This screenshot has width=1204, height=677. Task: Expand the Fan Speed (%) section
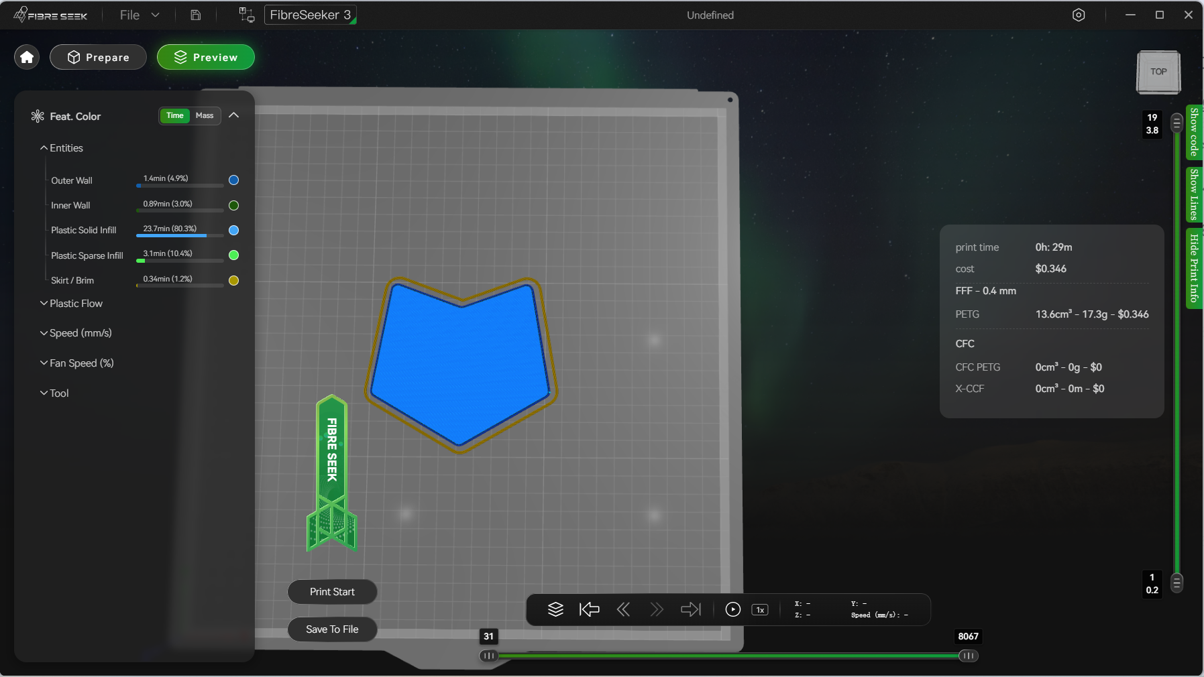coord(76,363)
